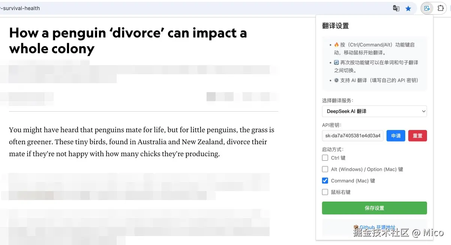Viewport: 451px width, 245px height.
Task: Check the Alt (Windows) / Option (Mac) option
Action: click(325, 169)
